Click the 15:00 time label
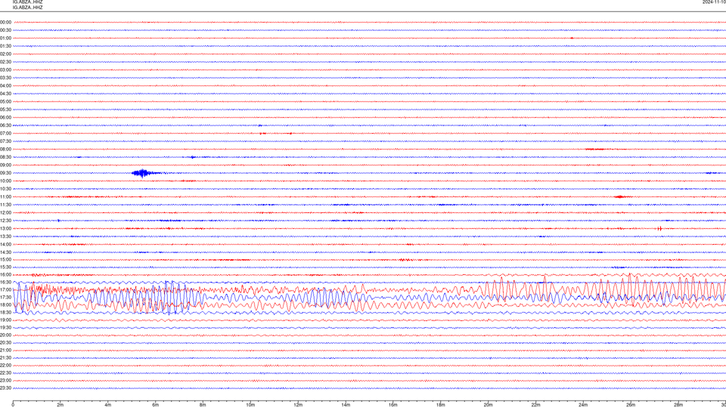The width and height of the screenshot is (726, 408). click(x=5, y=259)
